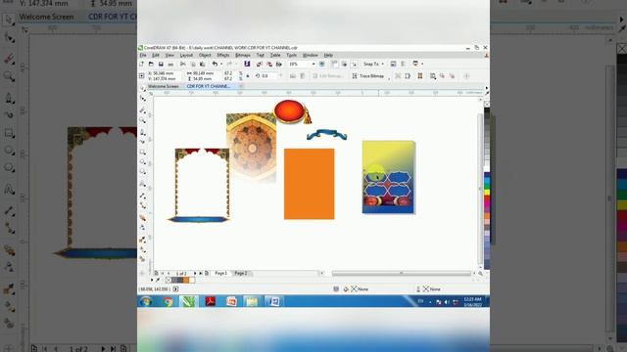Open Google Chrome from the taskbar
Screen dimensions: 627x352
169,302
